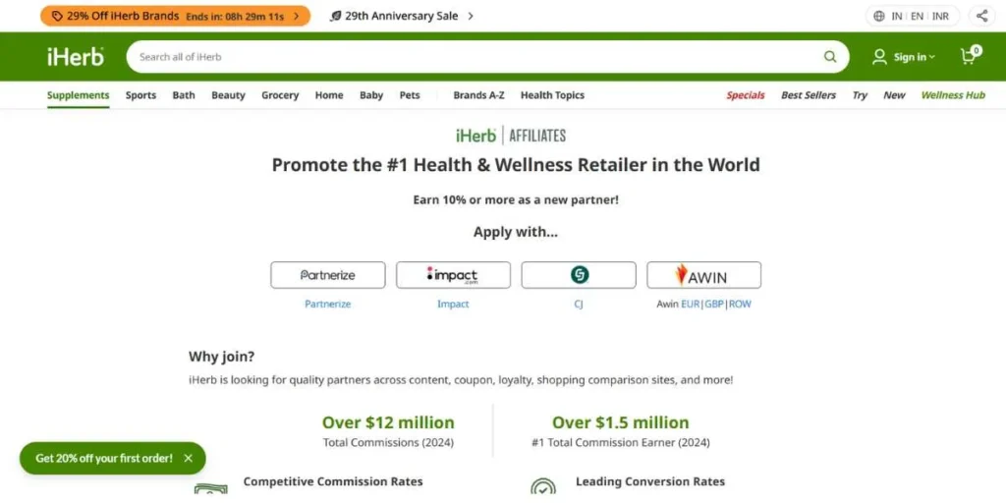Click the 29% Off iHerb Brands banner
The width and height of the screenshot is (1006, 503).
click(175, 16)
